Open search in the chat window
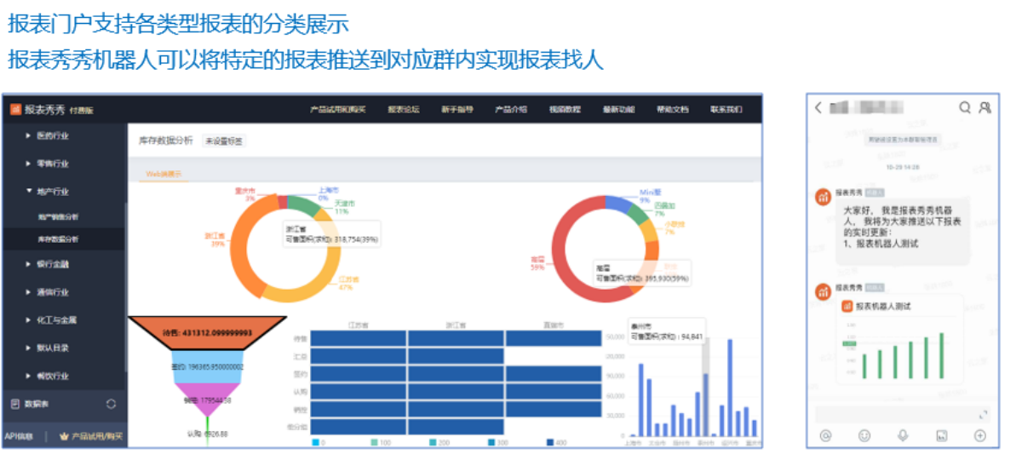 point(965,108)
